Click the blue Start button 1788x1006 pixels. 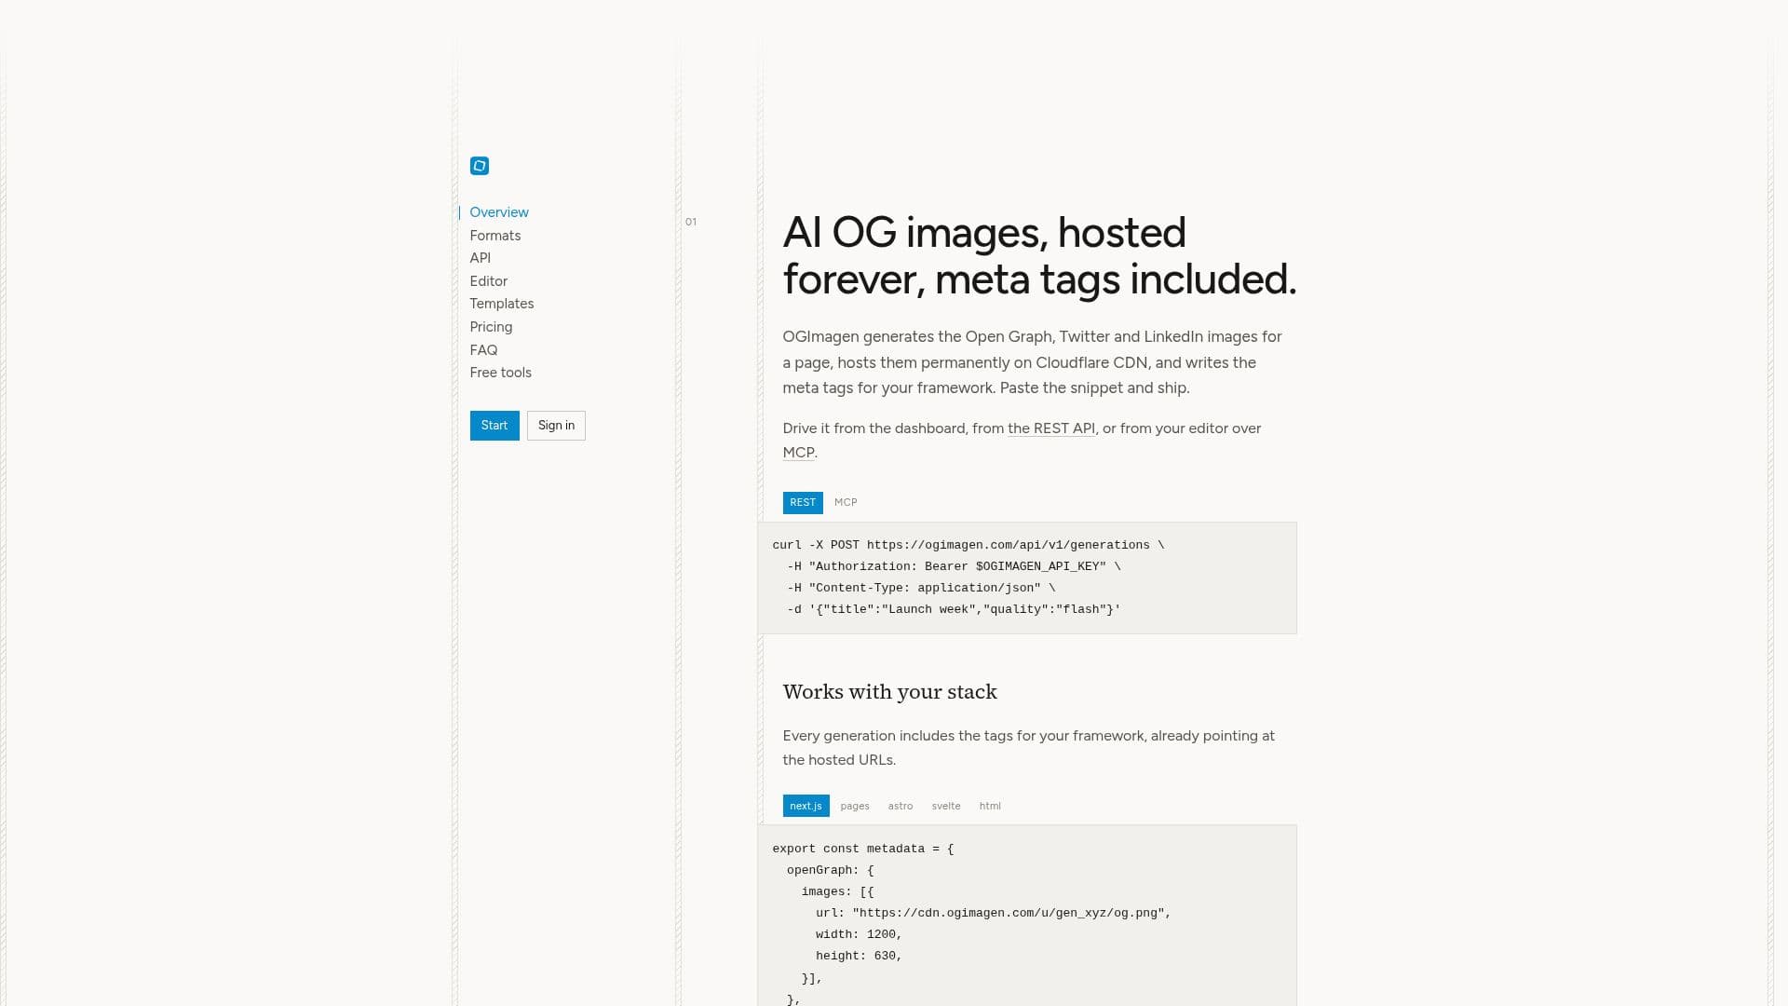pos(494,426)
